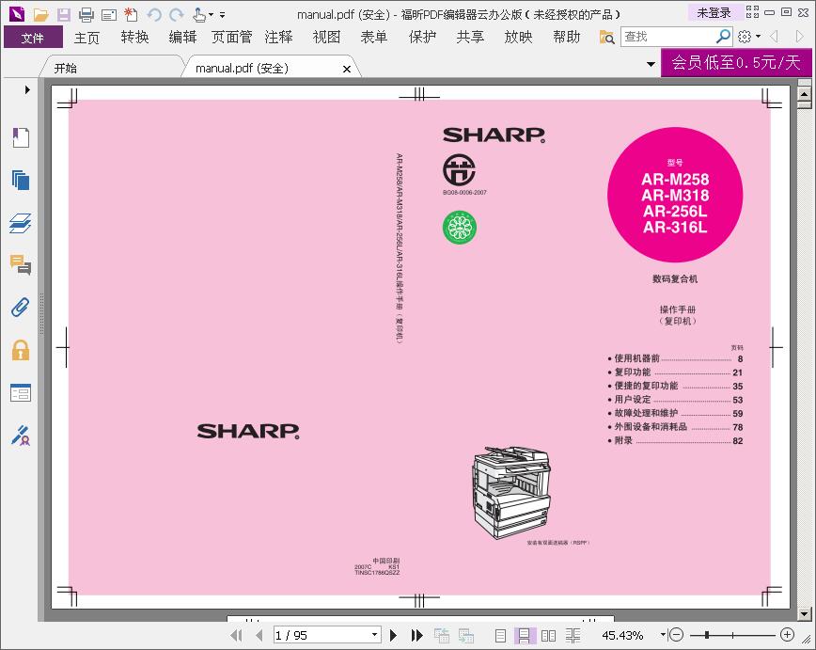Viewport: 816px width, 650px height.
Task: Open the Comments panel icon
Action: 21,265
